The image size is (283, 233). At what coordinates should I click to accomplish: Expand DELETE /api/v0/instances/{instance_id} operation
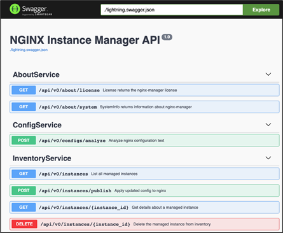coord(144,224)
